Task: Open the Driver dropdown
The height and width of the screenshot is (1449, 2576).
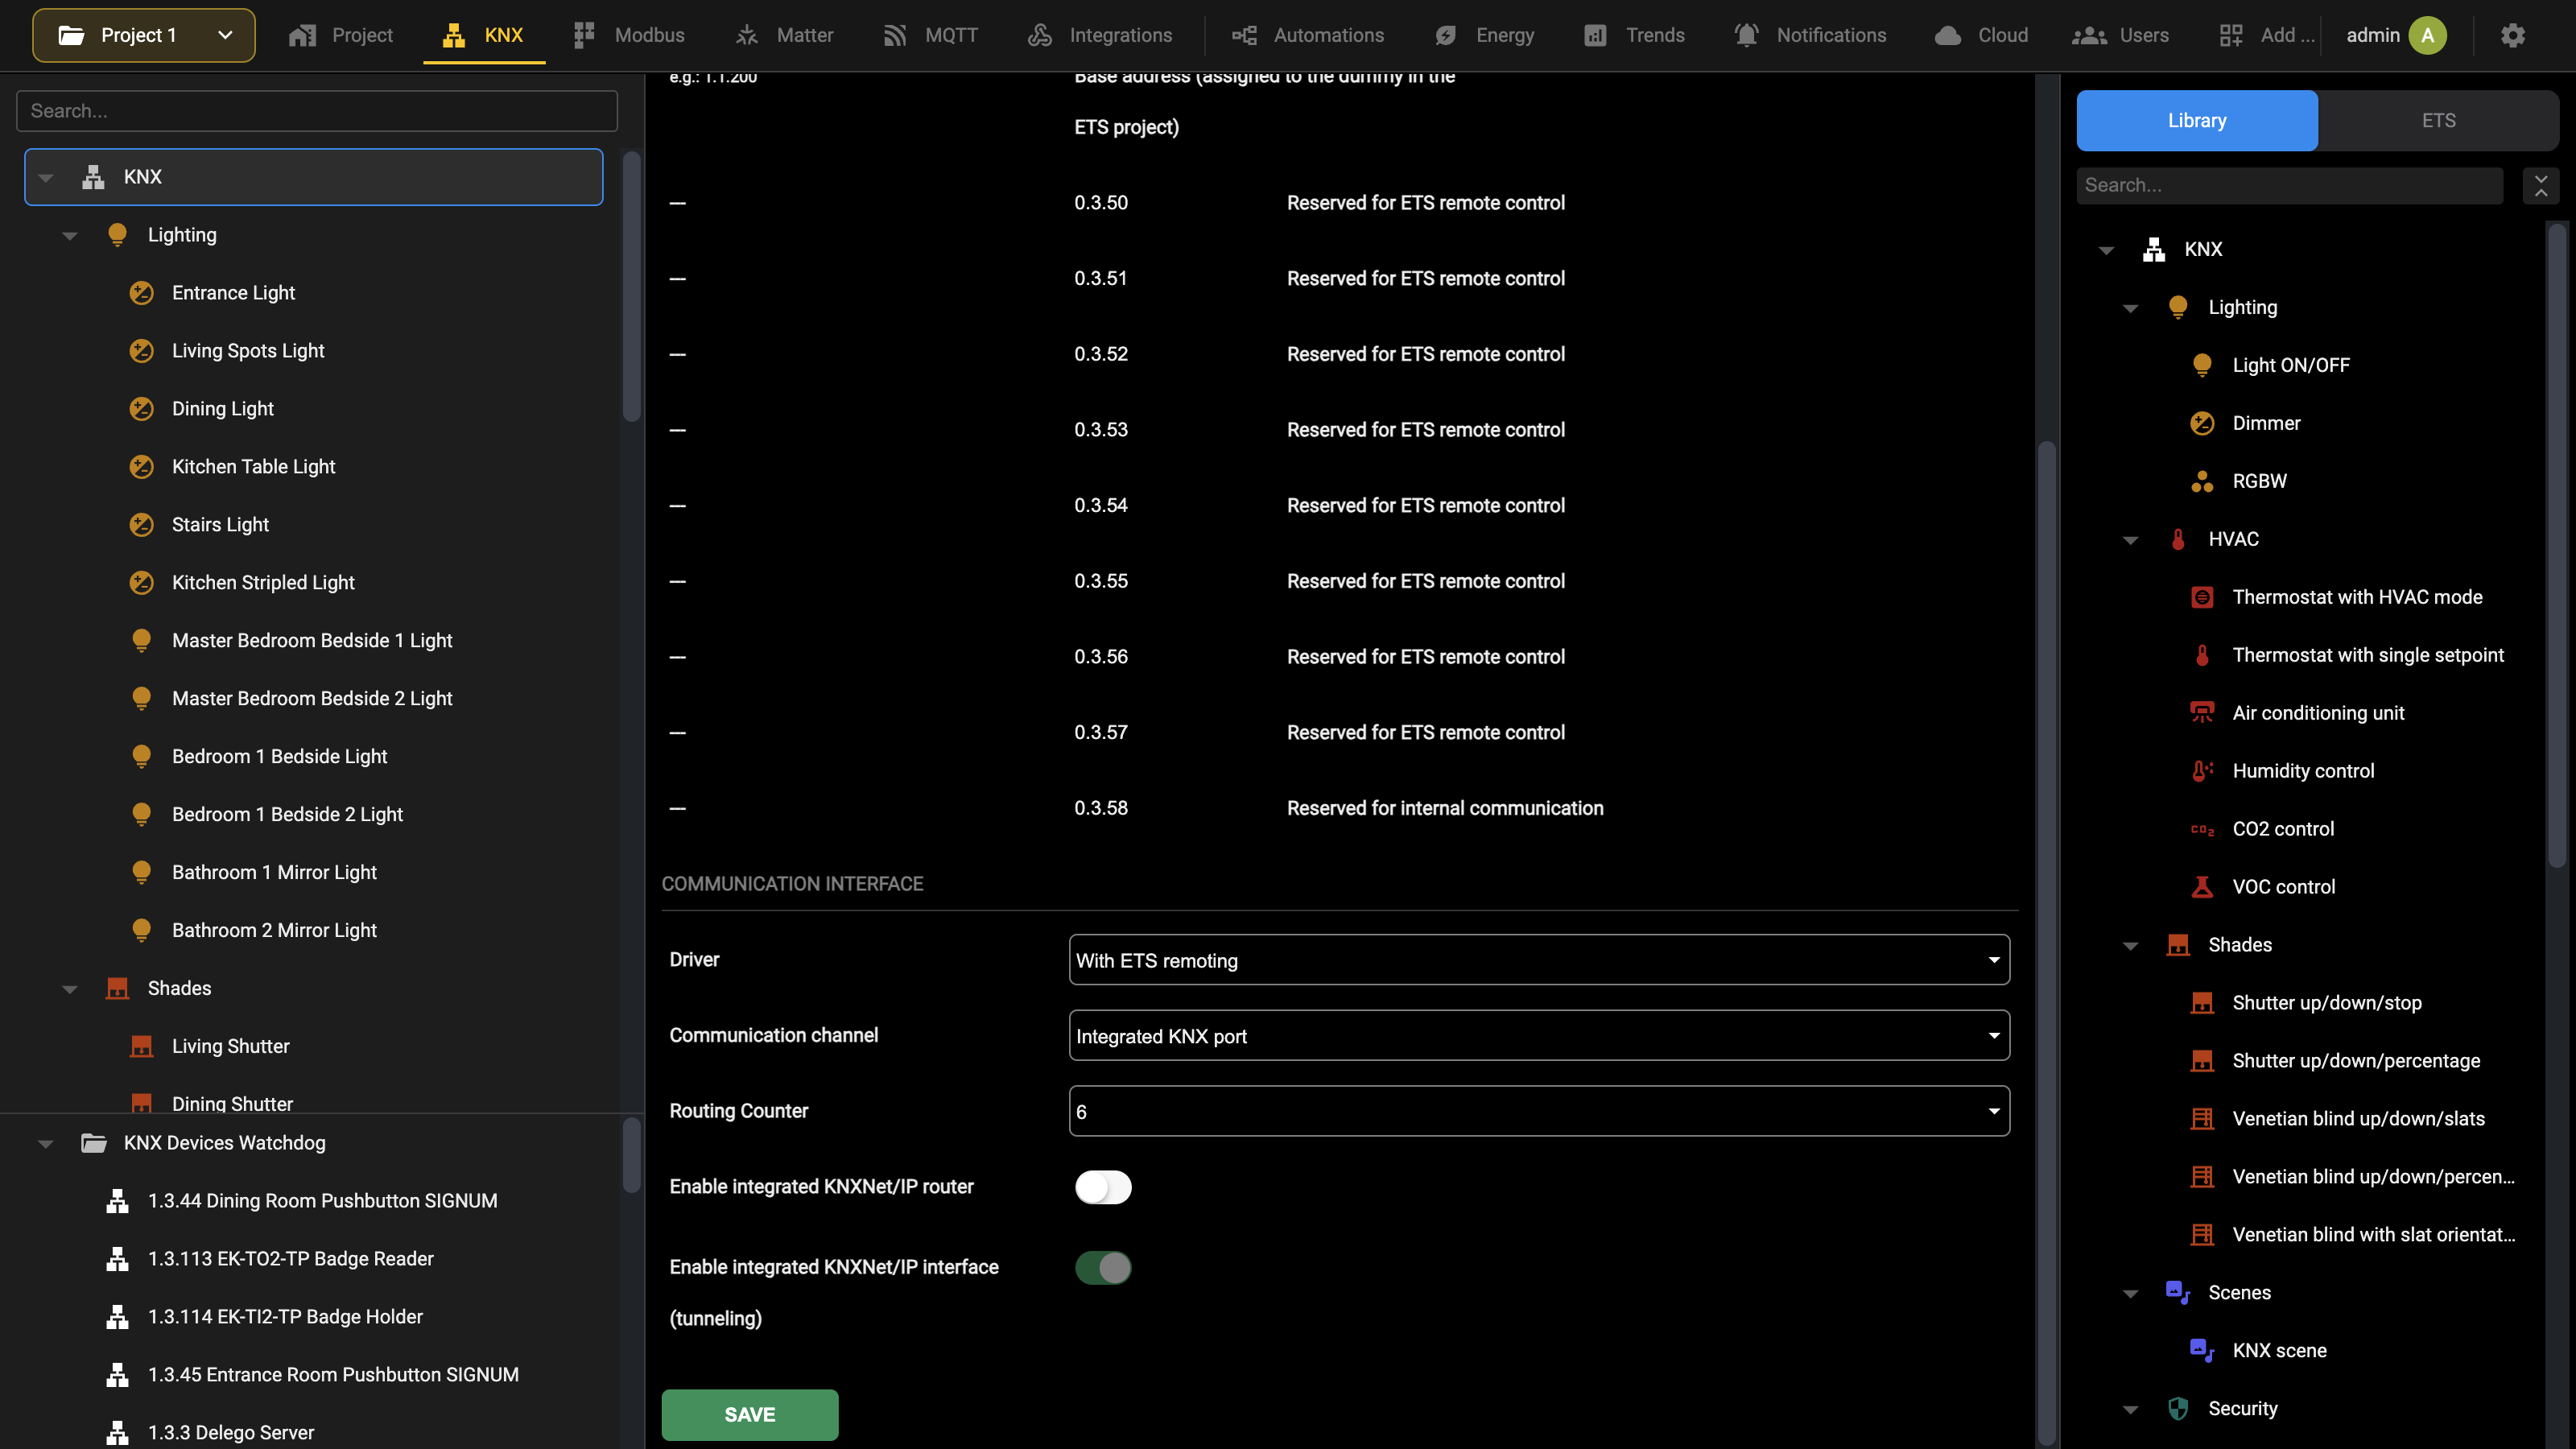Action: 1539,960
